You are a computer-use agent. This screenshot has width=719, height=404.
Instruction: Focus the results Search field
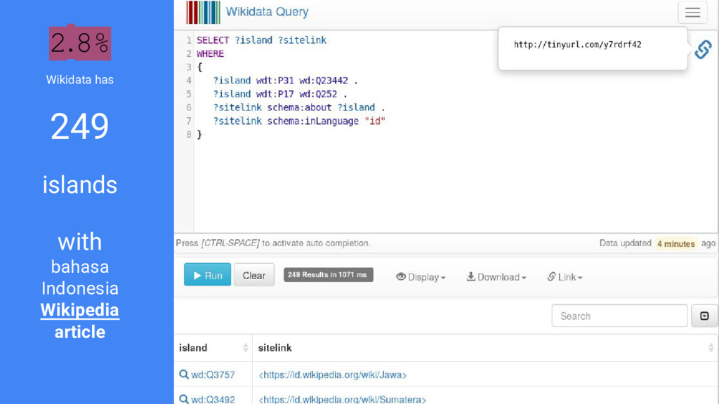coord(619,316)
